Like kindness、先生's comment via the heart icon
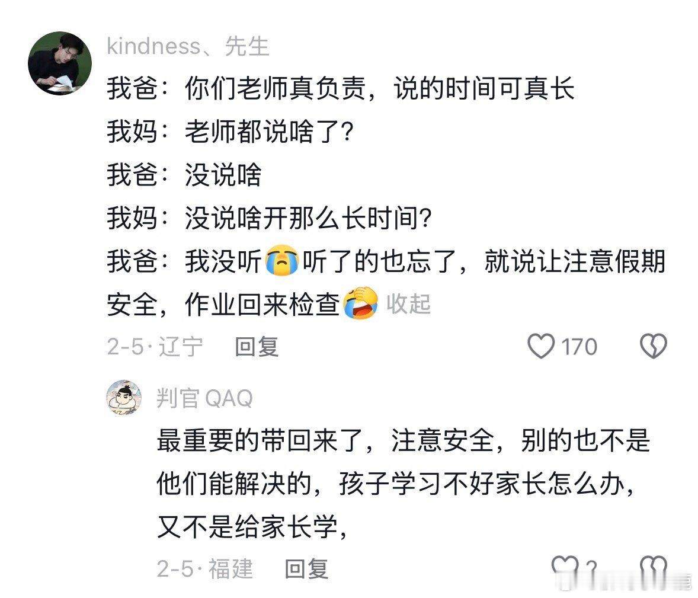 point(542,347)
